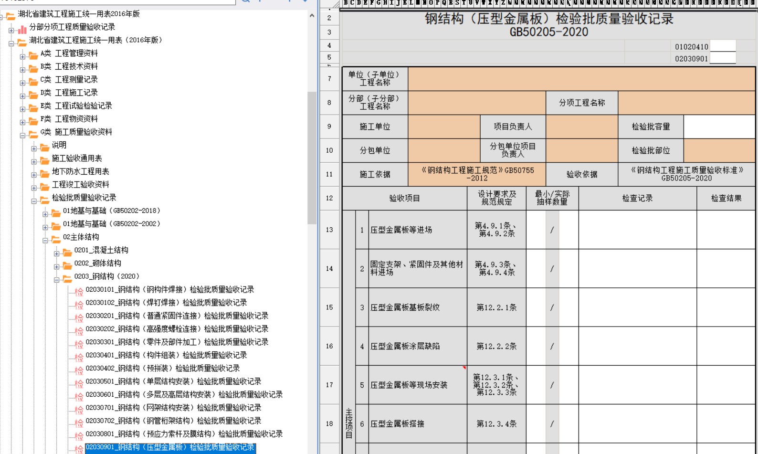Click the 压型金属板搭接 item cell
This screenshot has height=454, width=758.
[418, 423]
